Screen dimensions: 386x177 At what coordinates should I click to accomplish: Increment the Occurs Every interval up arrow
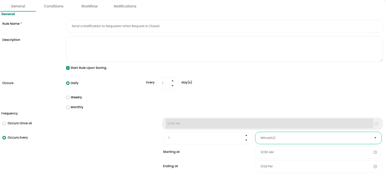246,135
